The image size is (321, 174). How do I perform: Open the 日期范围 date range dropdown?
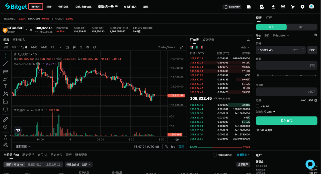tap(23, 146)
